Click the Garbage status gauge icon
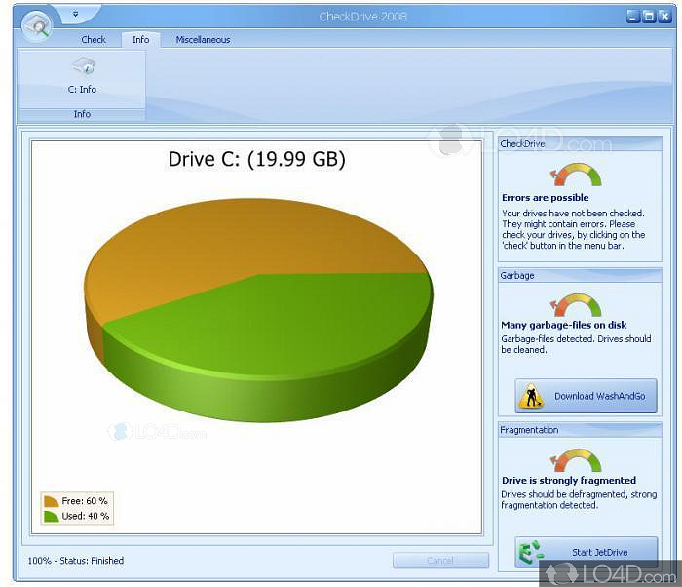This screenshot has width=682, height=587. point(576,305)
